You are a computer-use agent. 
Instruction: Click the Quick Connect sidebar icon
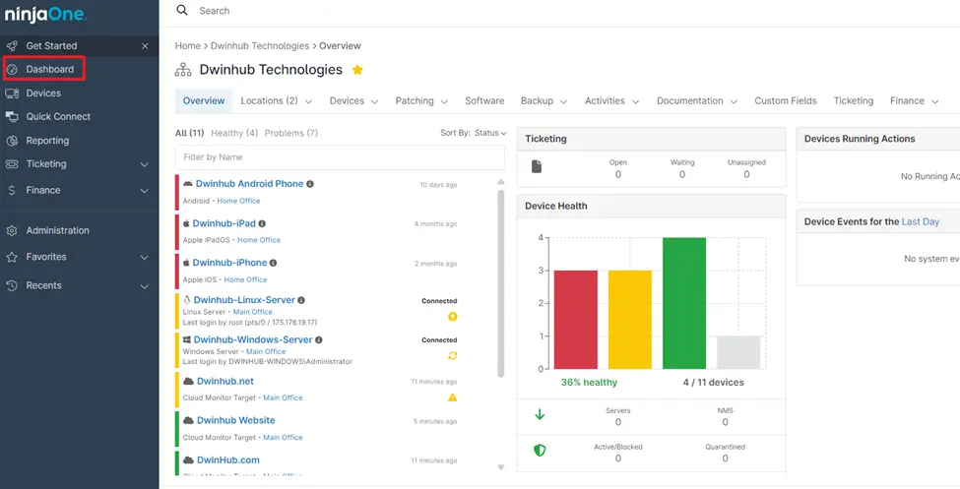12,116
